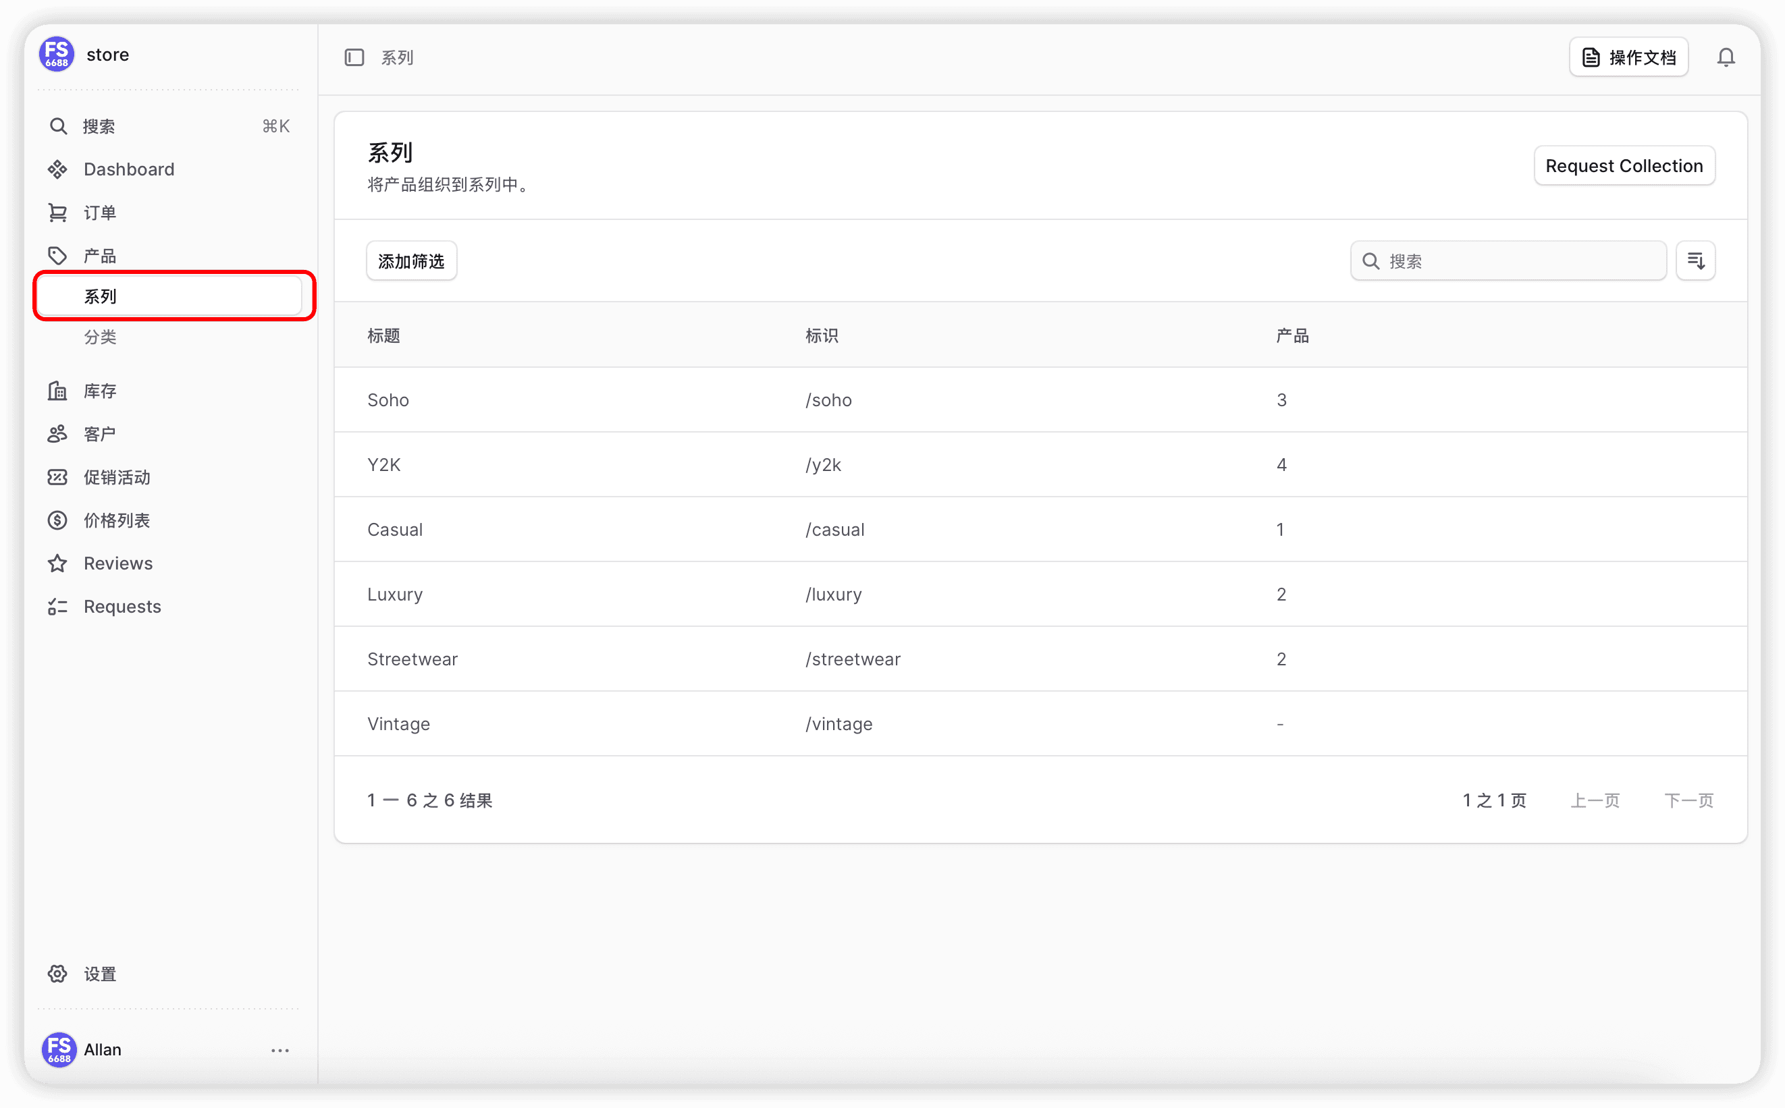Image resolution: width=1785 pixels, height=1108 pixels.
Task: Open 库存 inventory section
Action: [x=100, y=391]
